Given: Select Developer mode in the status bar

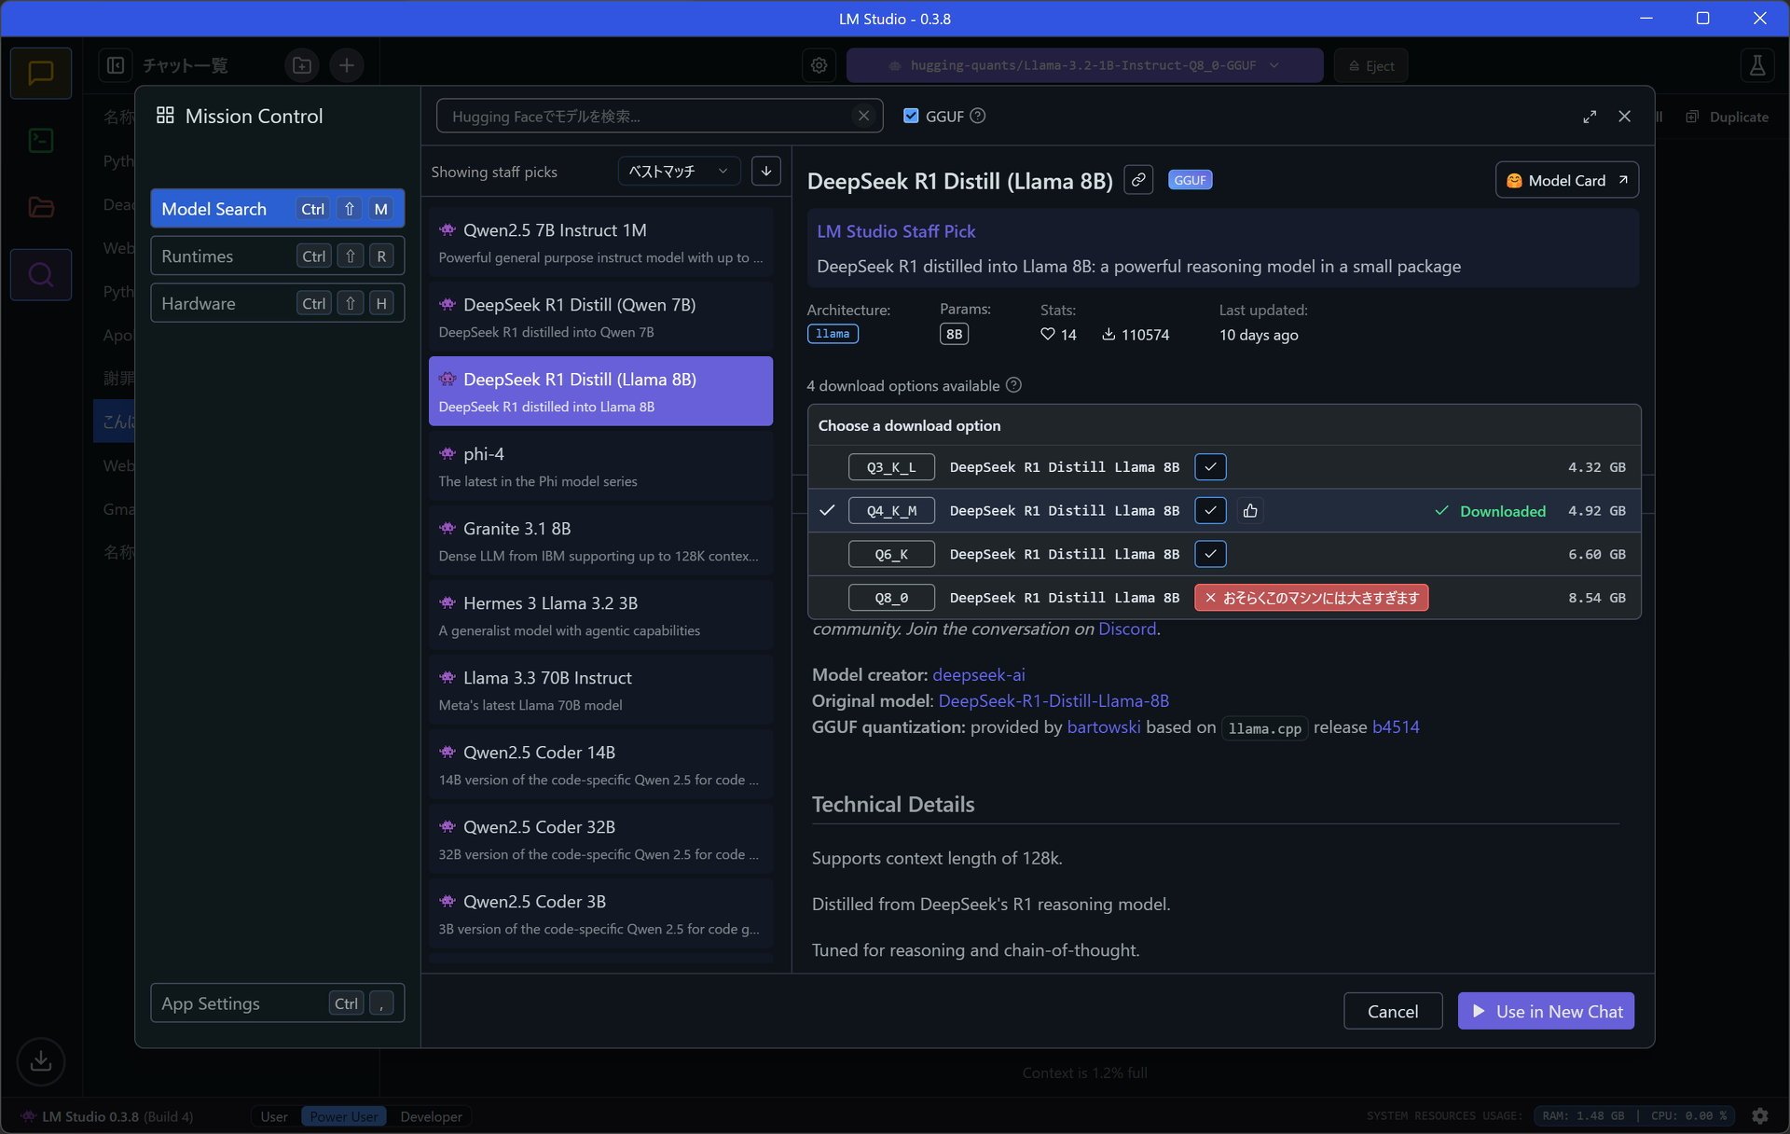Looking at the screenshot, I should [431, 1116].
